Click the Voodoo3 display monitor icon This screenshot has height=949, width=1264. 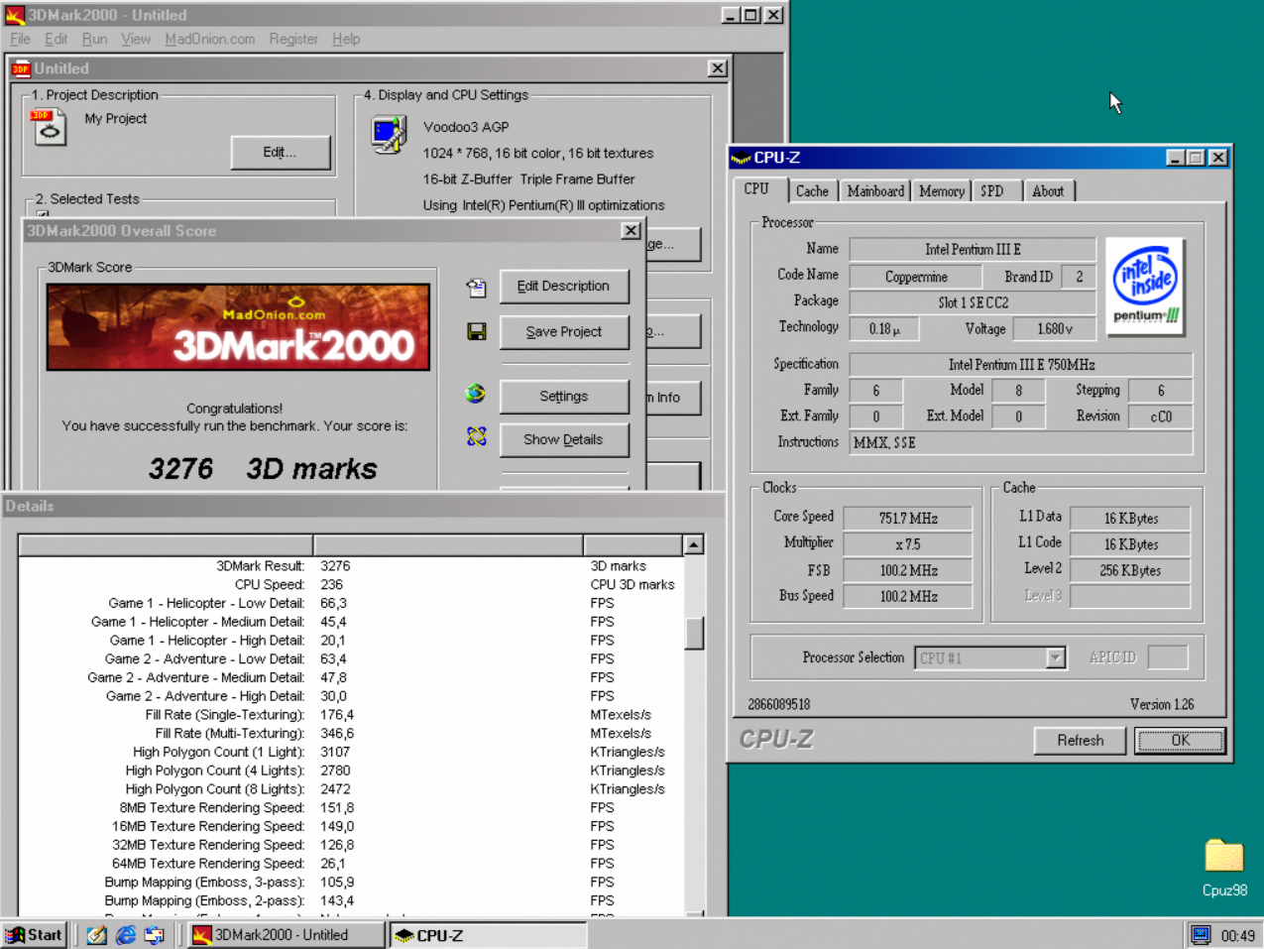click(x=389, y=135)
